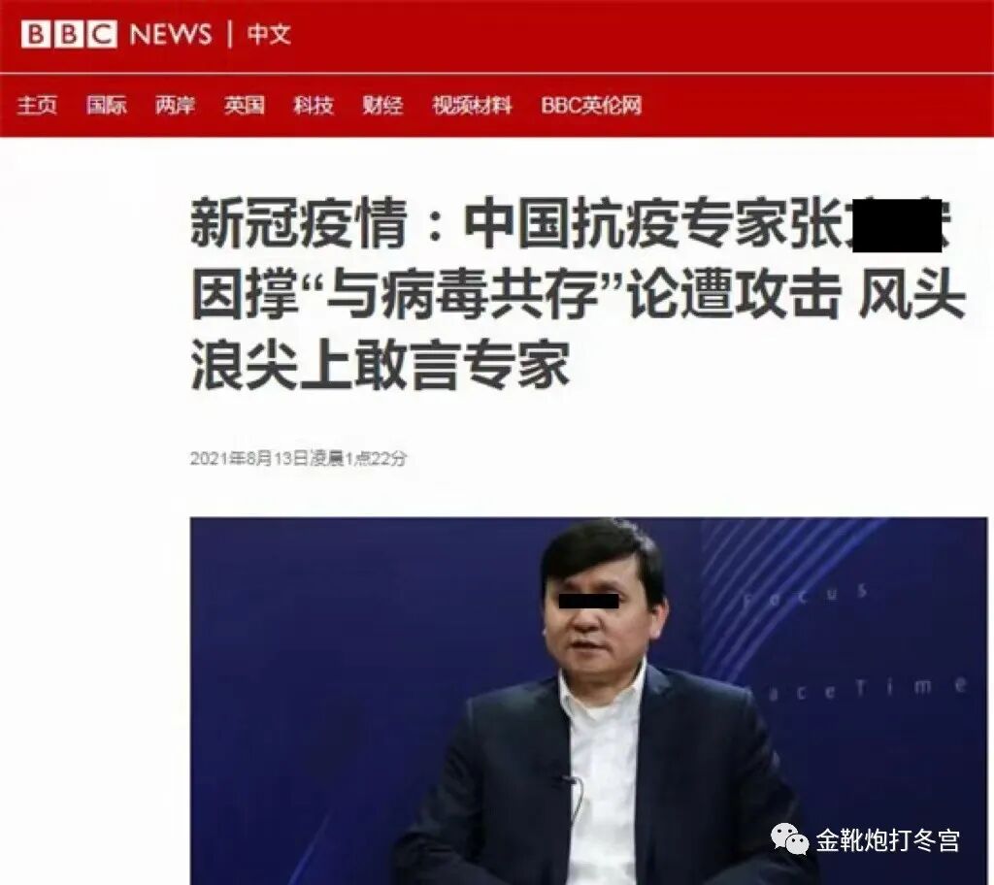Visit the BBC英伦网 link
This screenshot has width=994, height=885.
click(591, 105)
